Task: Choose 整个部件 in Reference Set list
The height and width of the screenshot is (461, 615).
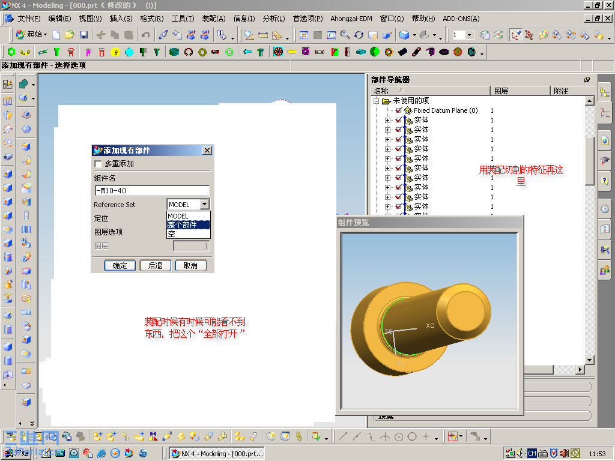Action: [188, 225]
